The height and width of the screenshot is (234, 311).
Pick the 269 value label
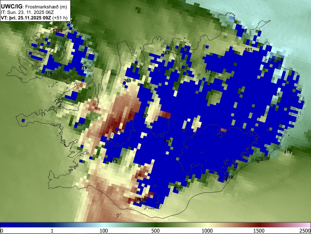click(x=127, y=81)
